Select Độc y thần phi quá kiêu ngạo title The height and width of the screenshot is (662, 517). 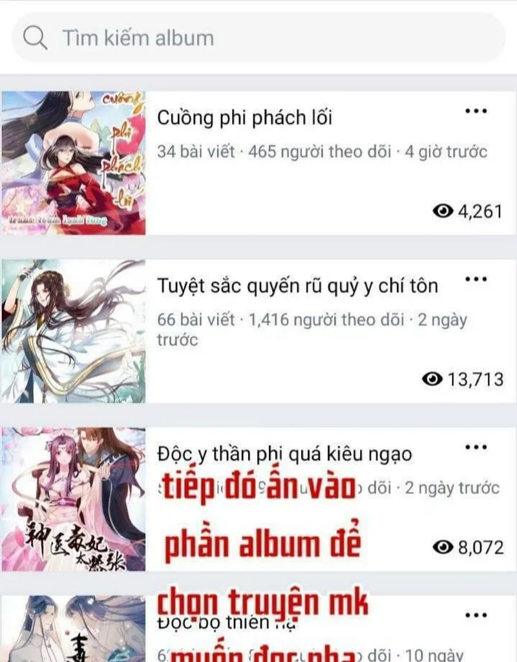point(284,454)
